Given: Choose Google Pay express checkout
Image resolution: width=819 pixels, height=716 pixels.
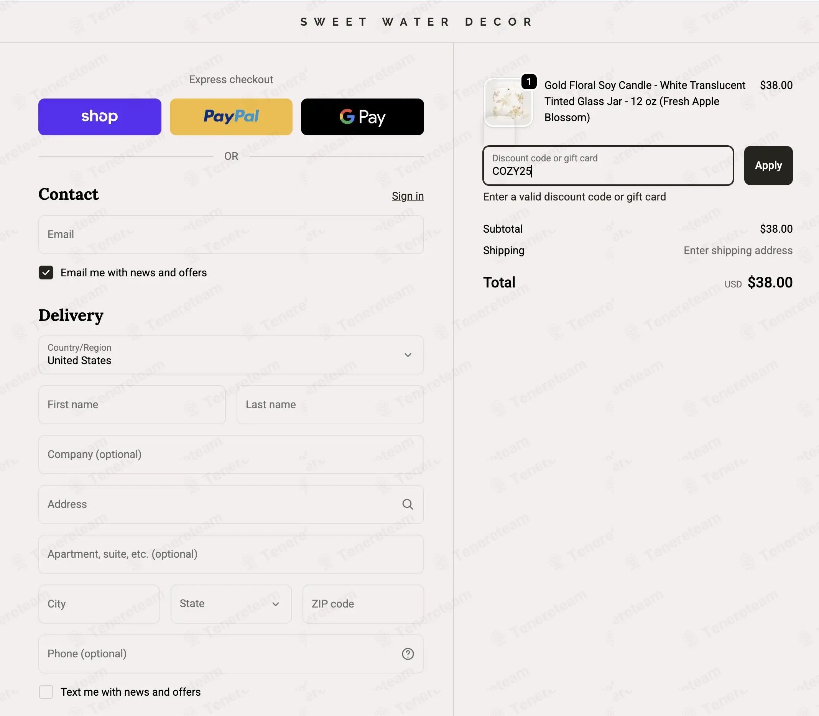Looking at the screenshot, I should click(x=362, y=117).
